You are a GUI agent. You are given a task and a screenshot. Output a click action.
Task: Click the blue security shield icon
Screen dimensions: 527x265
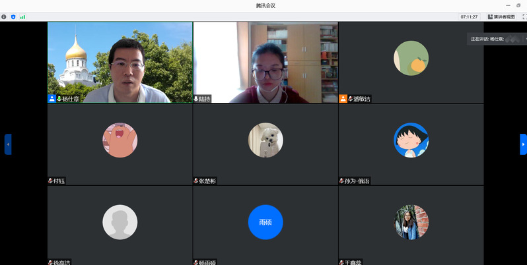(x=13, y=16)
